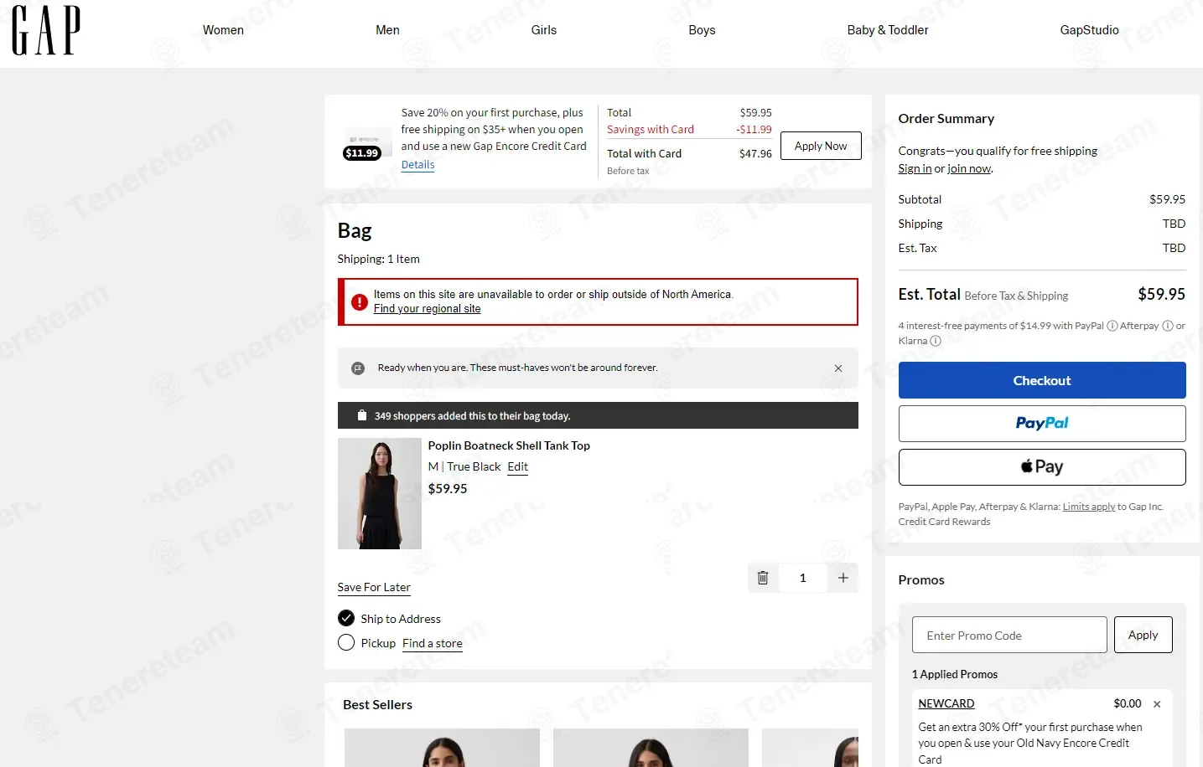1203x767 pixels.
Task: Click the blue Checkout button
Action: pos(1042,380)
